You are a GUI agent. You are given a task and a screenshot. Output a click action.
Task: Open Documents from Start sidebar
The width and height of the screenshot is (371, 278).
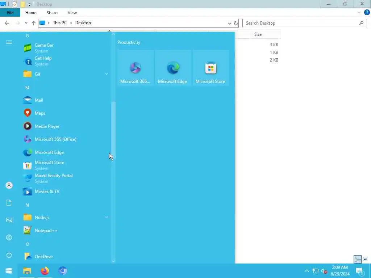(9, 203)
